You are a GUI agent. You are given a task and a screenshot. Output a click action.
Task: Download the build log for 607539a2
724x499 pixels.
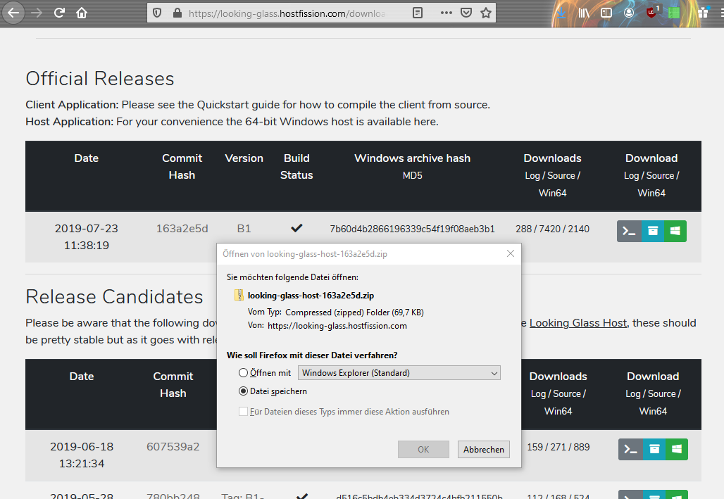[x=631, y=449]
